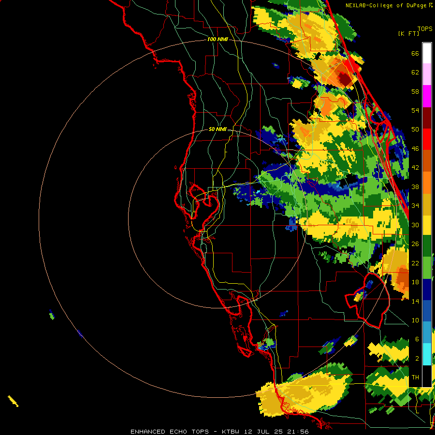Click the "26" legend value
The width and height of the screenshot is (435, 435).
click(415, 244)
